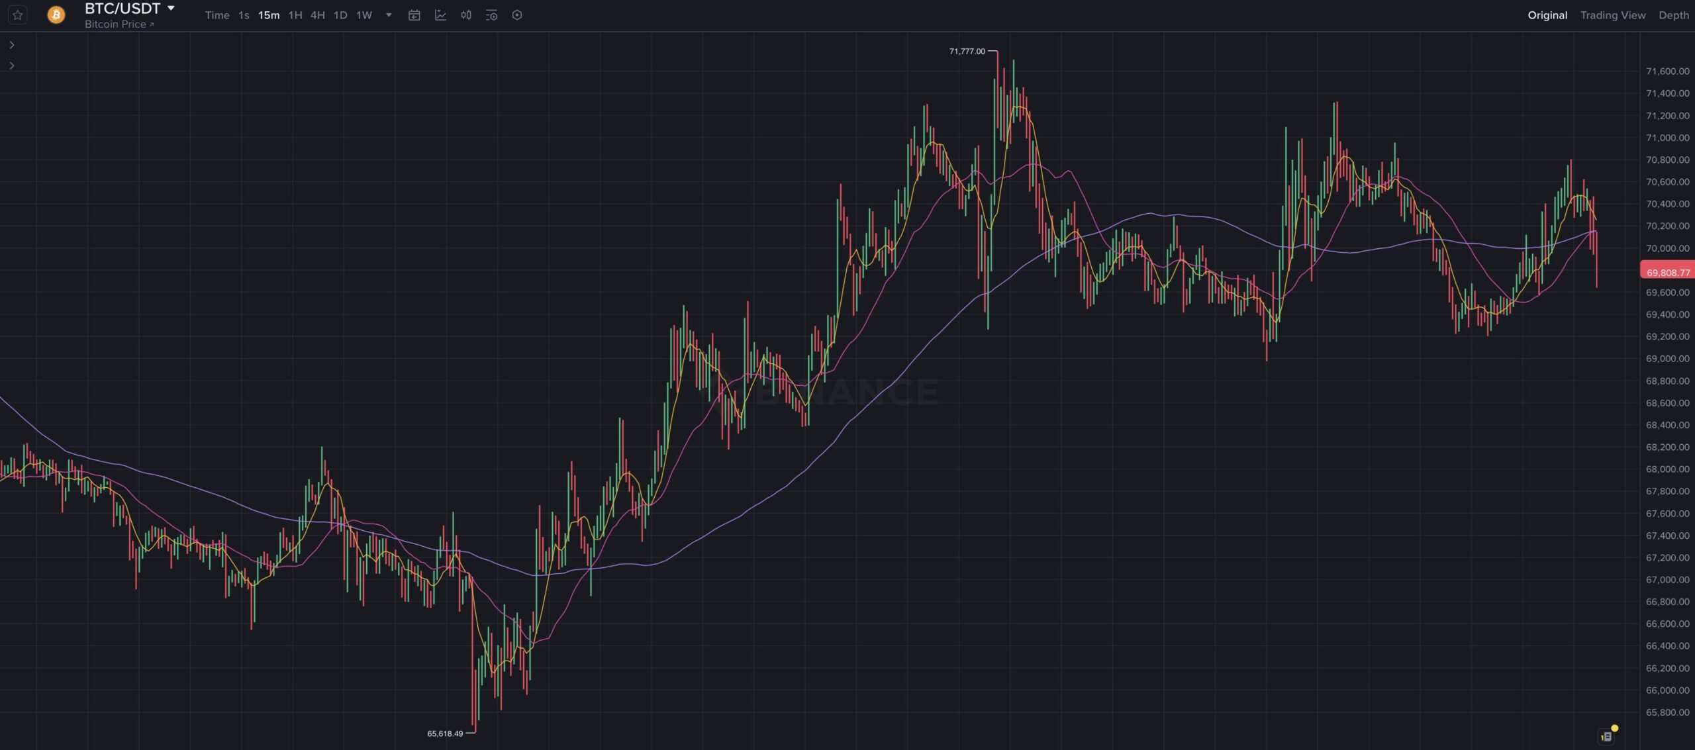Select the 15m interval

coord(269,15)
